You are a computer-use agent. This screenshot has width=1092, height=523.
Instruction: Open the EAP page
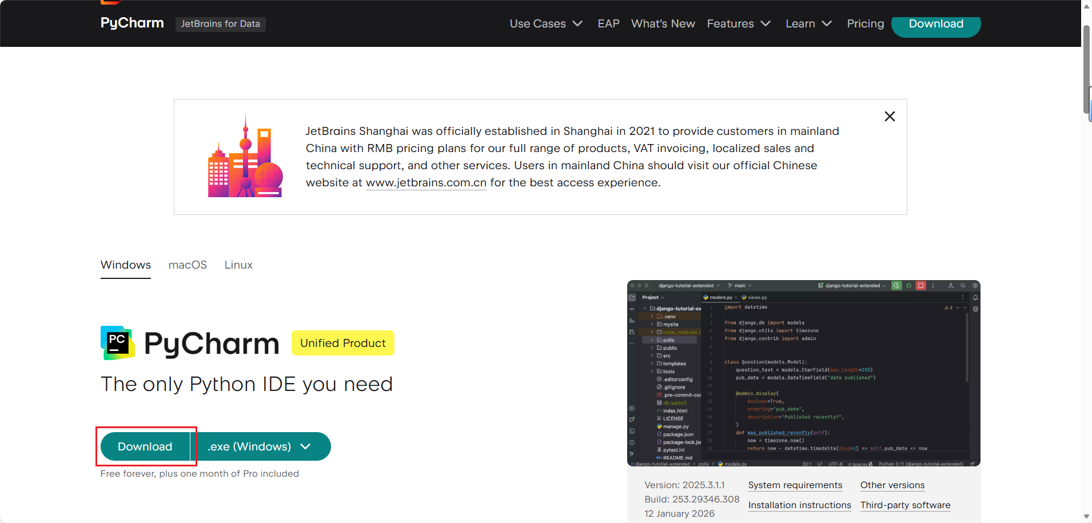point(608,23)
